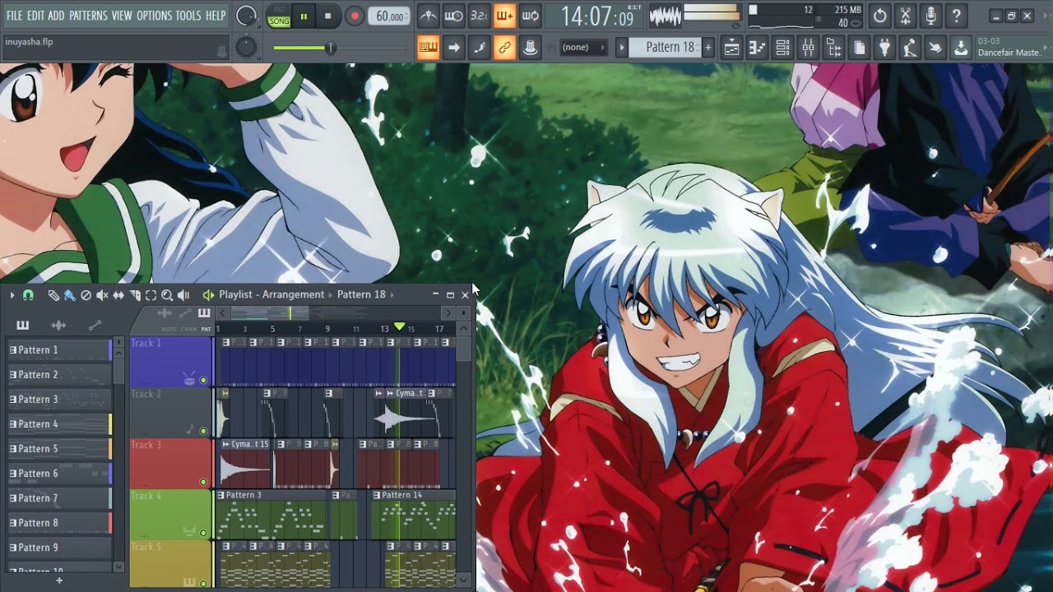
Task: Toggle multilink to controllers icon
Action: tap(504, 48)
